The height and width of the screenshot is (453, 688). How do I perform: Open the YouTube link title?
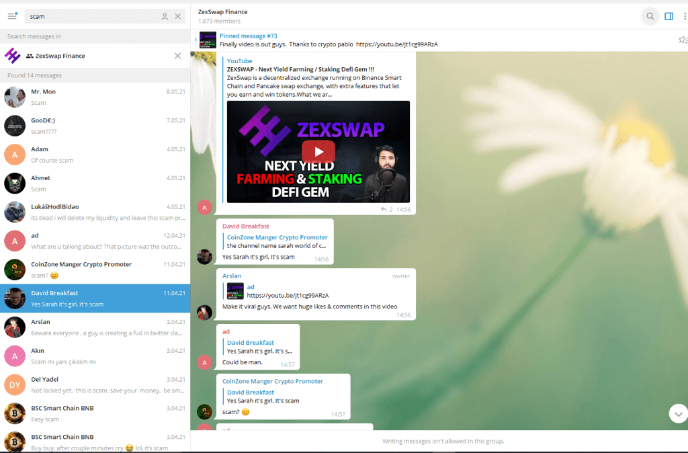point(300,69)
